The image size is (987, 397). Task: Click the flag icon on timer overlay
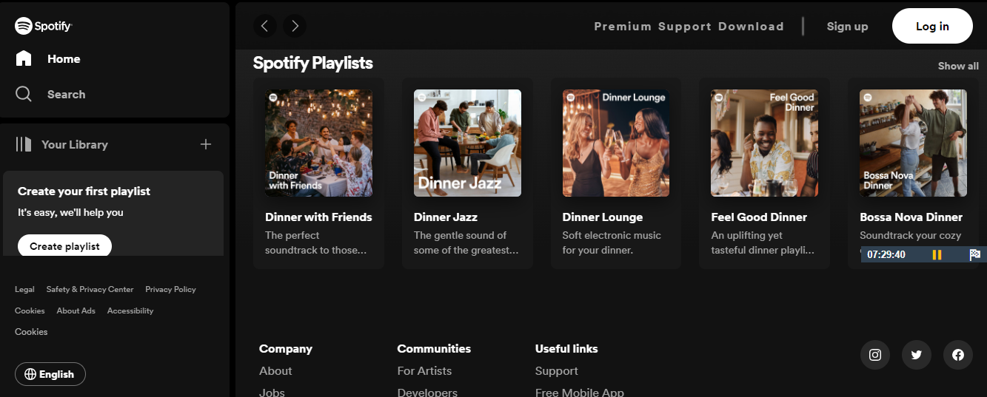click(974, 254)
